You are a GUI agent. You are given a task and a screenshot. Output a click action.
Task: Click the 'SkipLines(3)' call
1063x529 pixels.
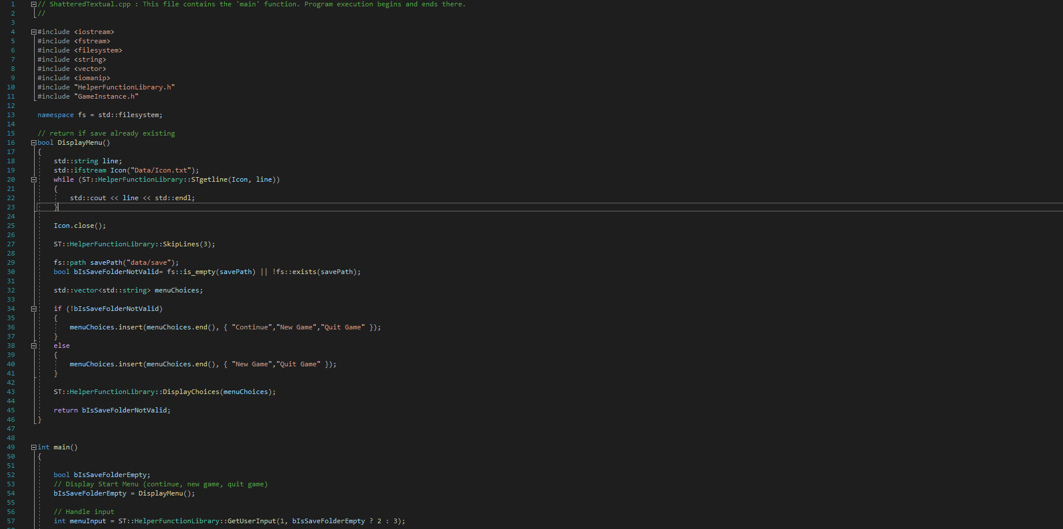[x=187, y=244]
